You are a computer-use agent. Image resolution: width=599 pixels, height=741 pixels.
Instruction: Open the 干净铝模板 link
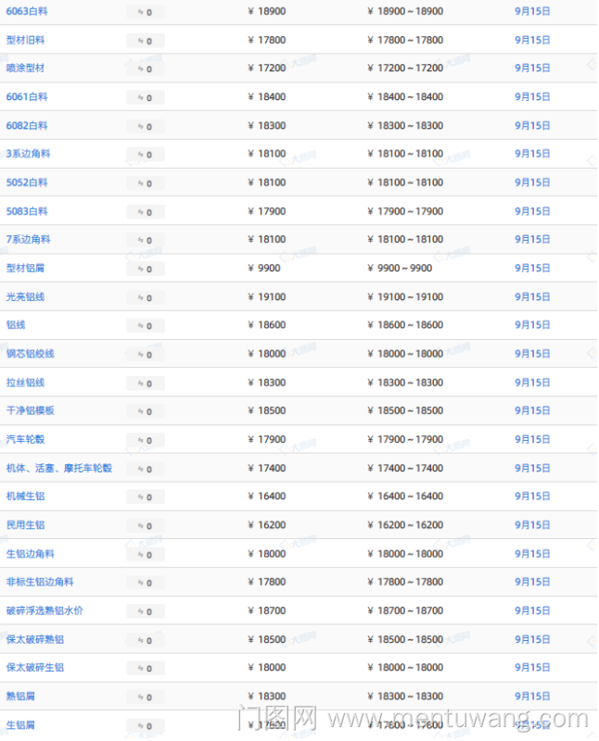(31, 410)
